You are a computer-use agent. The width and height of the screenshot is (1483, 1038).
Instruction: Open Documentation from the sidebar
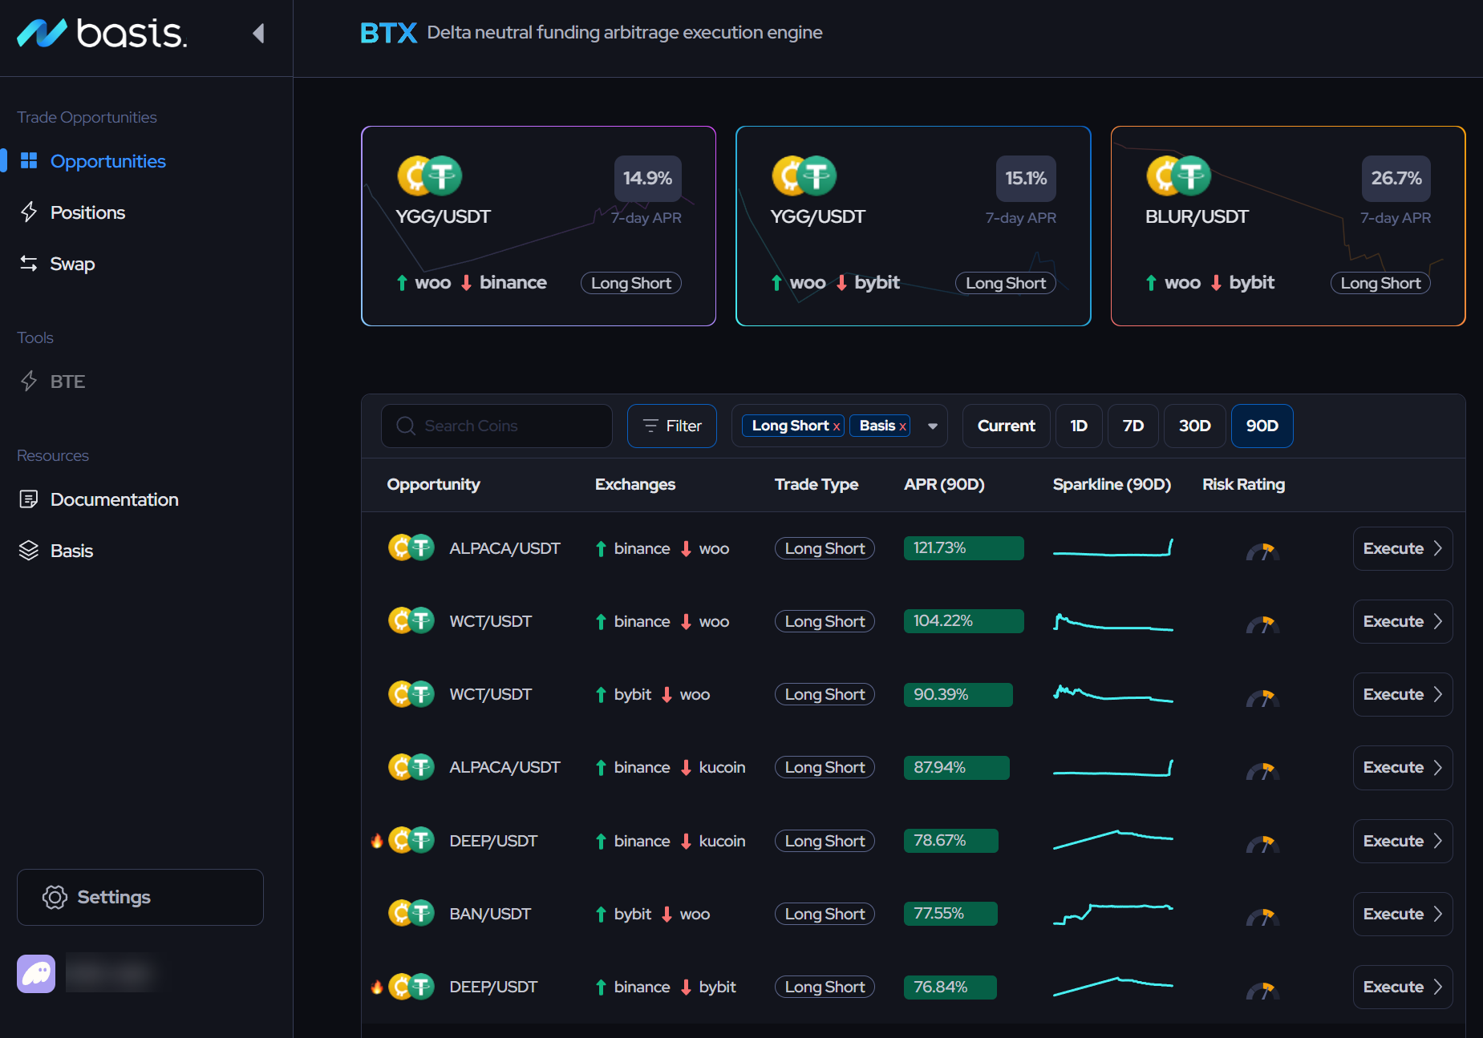[114, 499]
